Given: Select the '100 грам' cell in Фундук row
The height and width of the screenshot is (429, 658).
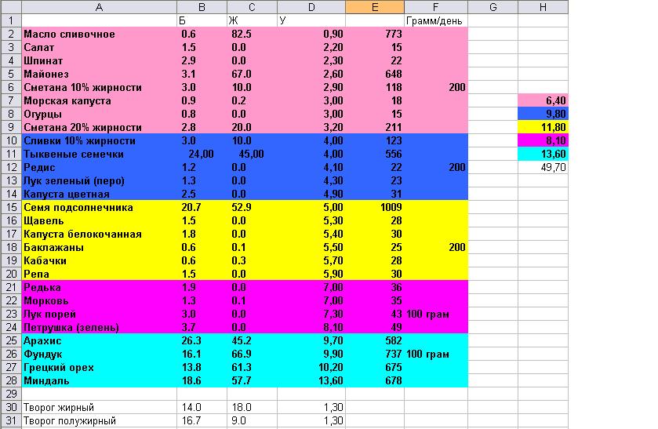Looking at the screenshot, I should (x=435, y=354).
